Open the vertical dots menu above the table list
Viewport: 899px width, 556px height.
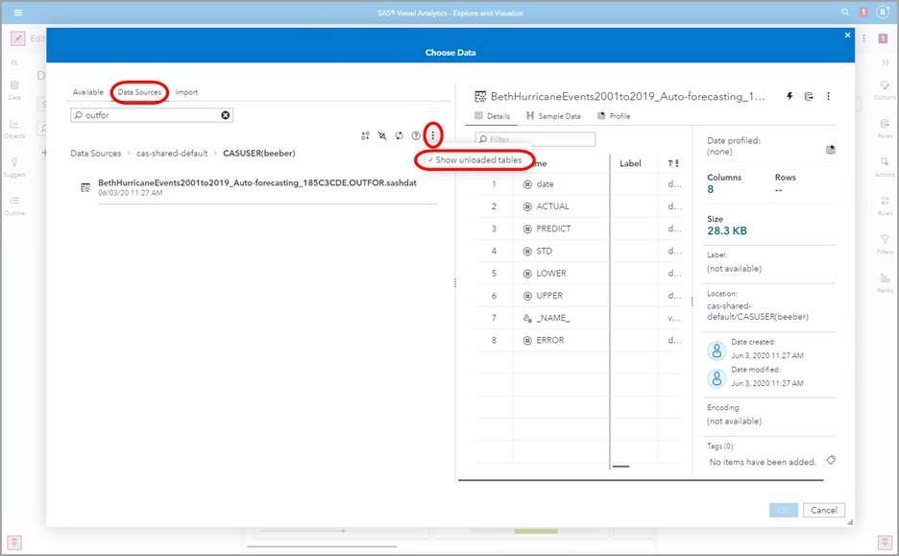coord(433,135)
